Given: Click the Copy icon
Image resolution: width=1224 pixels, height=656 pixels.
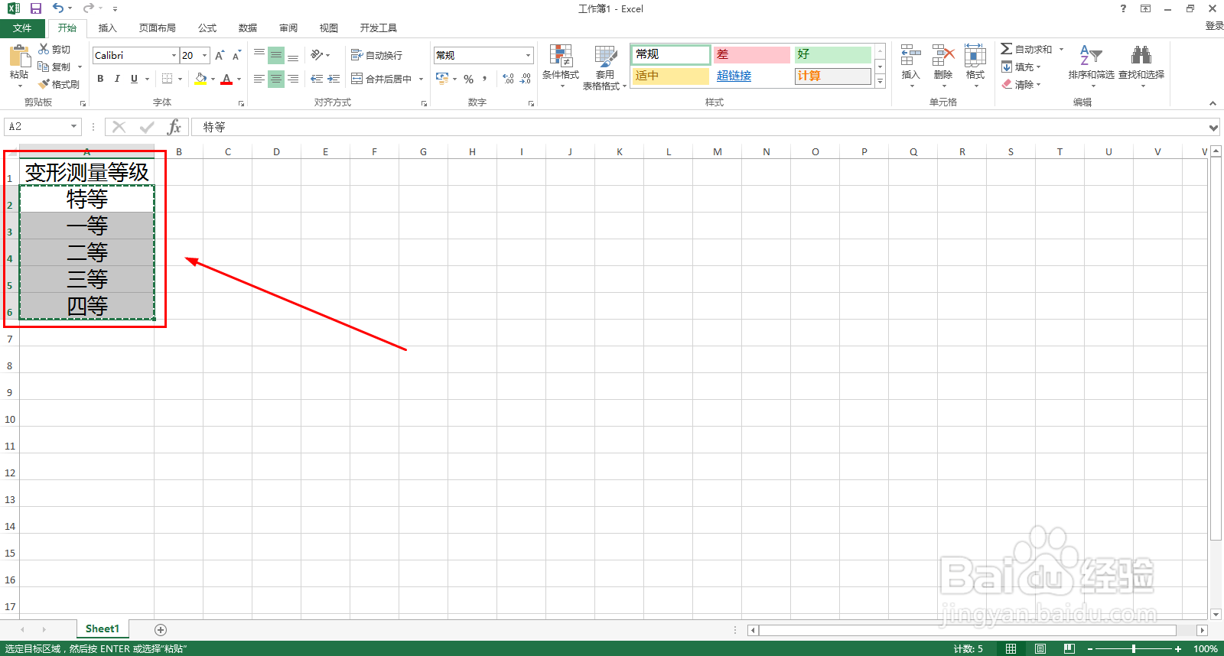Looking at the screenshot, I should [44, 67].
